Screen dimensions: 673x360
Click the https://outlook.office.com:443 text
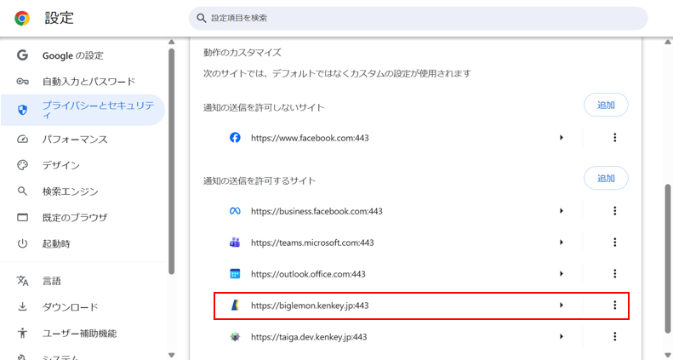tap(308, 274)
